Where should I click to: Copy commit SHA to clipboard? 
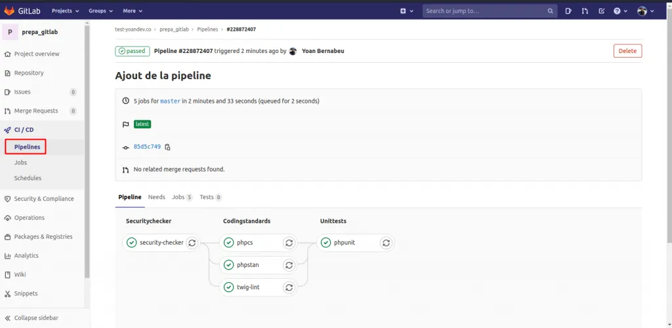click(168, 147)
